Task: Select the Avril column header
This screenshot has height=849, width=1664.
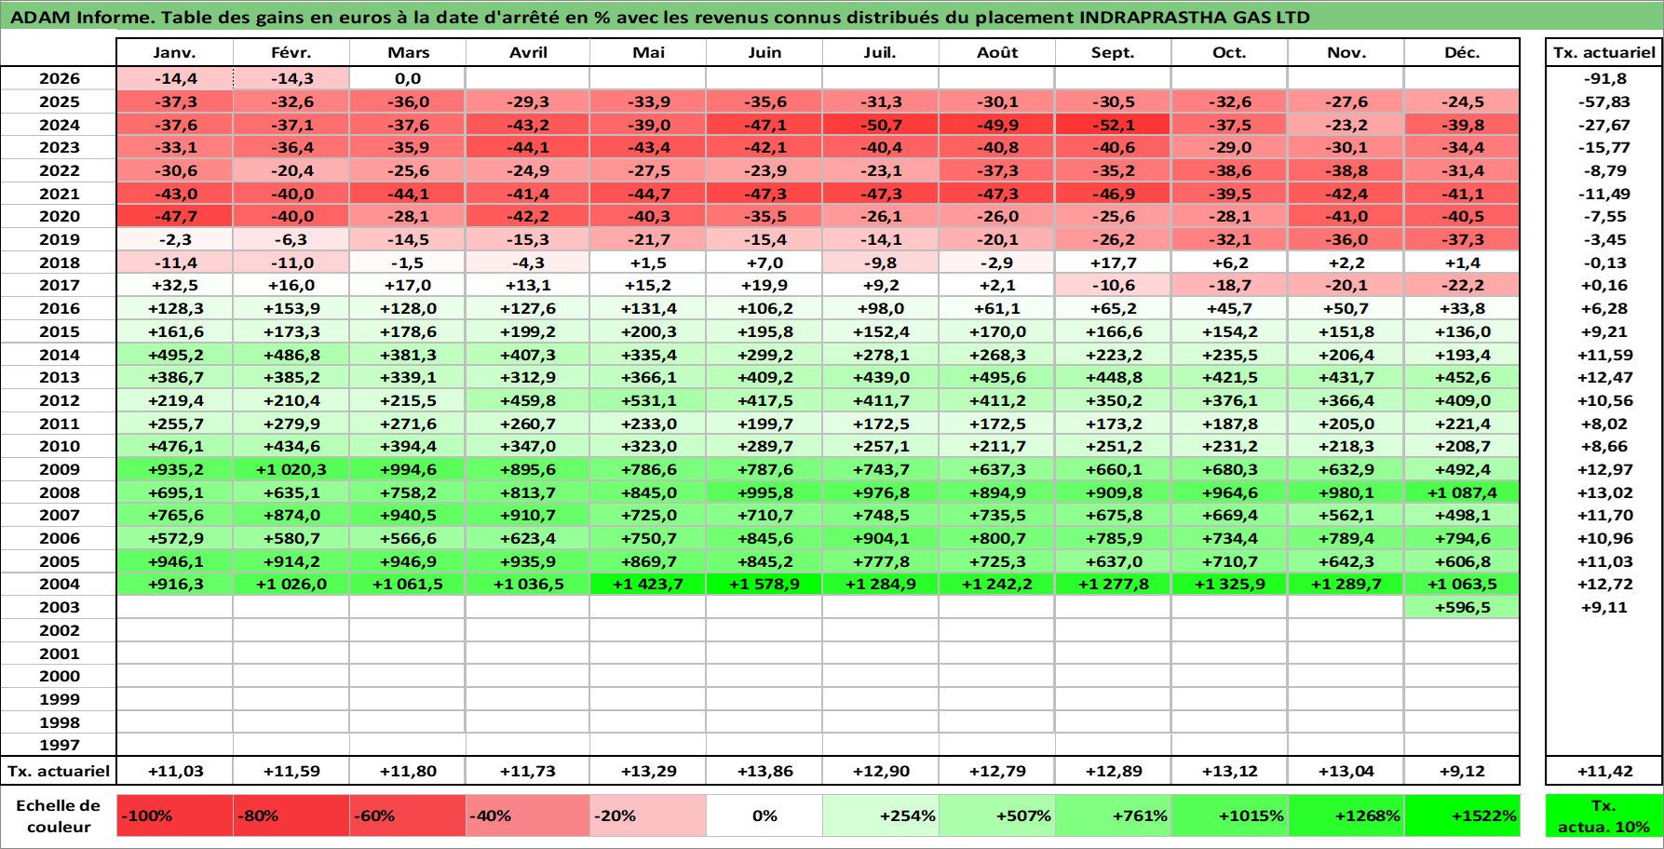Action: coord(528,52)
